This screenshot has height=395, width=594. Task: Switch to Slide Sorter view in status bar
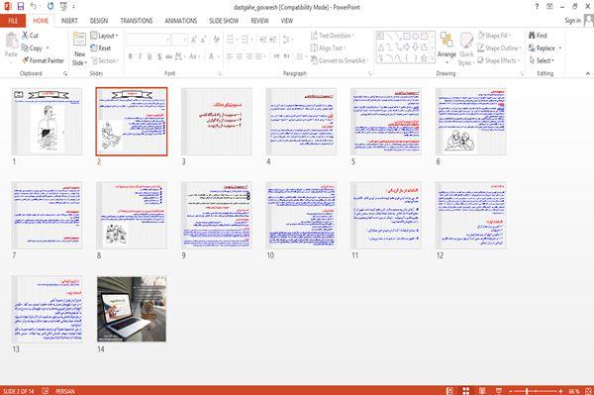[x=466, y=391]
